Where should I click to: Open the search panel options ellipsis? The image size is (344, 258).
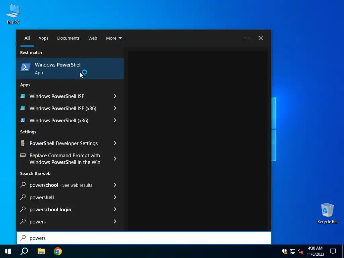pyautogui.click(x=246, y=38)
